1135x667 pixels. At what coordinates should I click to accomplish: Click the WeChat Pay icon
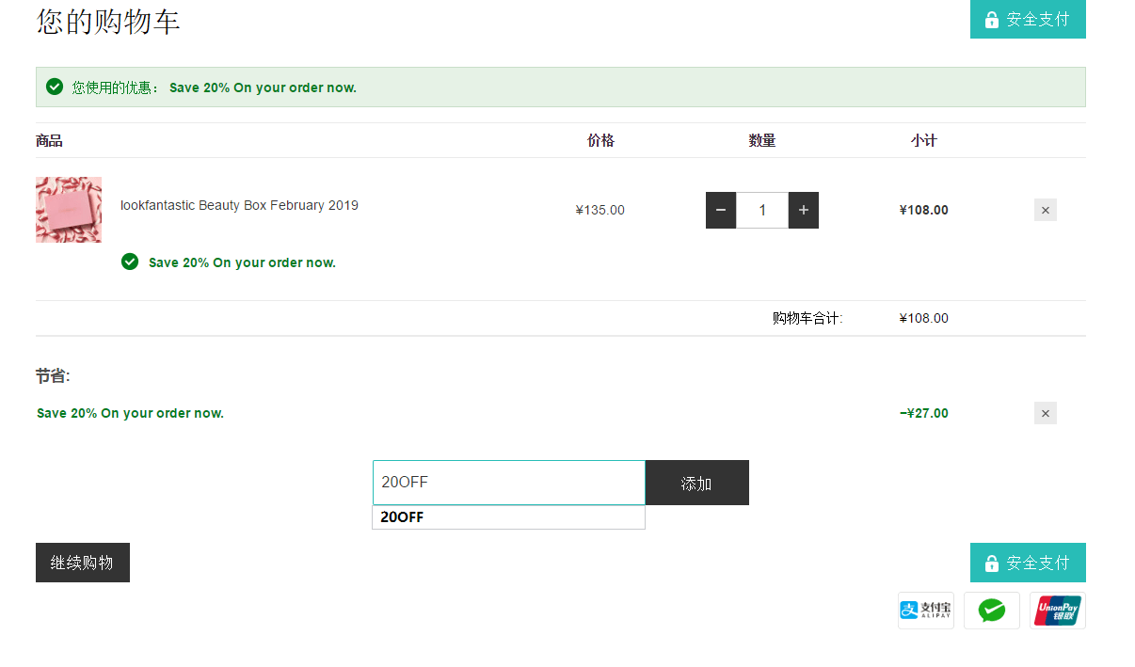[x=992, y=611]
